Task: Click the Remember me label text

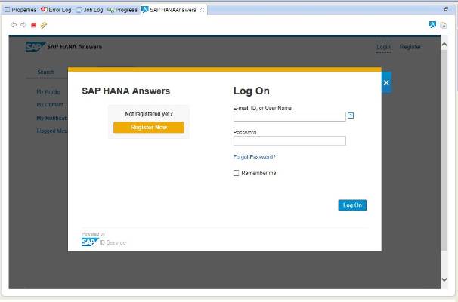Action: 258,173
